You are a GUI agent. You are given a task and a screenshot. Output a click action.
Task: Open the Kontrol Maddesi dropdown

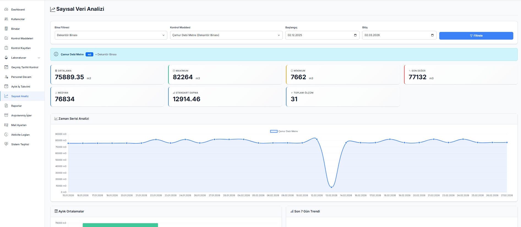(226, 35)
